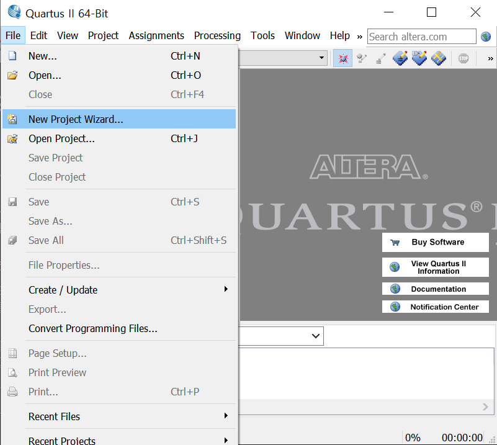Click the Save All stacked disks icon
This screenshot has width=497, height=445.
(x=12, y=240)
